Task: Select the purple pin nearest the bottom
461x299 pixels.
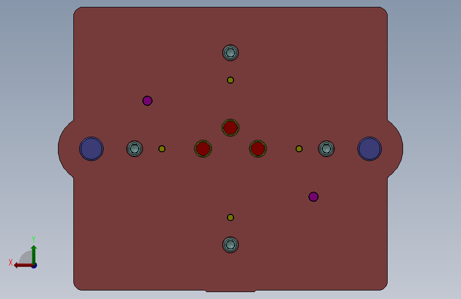Action: [x=313, y=197]
